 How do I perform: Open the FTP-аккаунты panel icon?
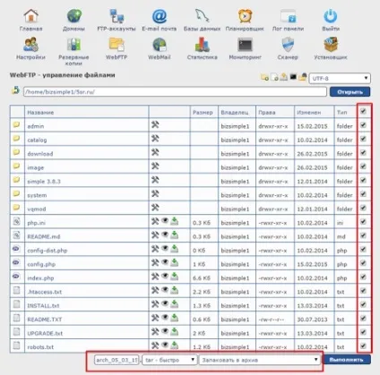point(117,16)
